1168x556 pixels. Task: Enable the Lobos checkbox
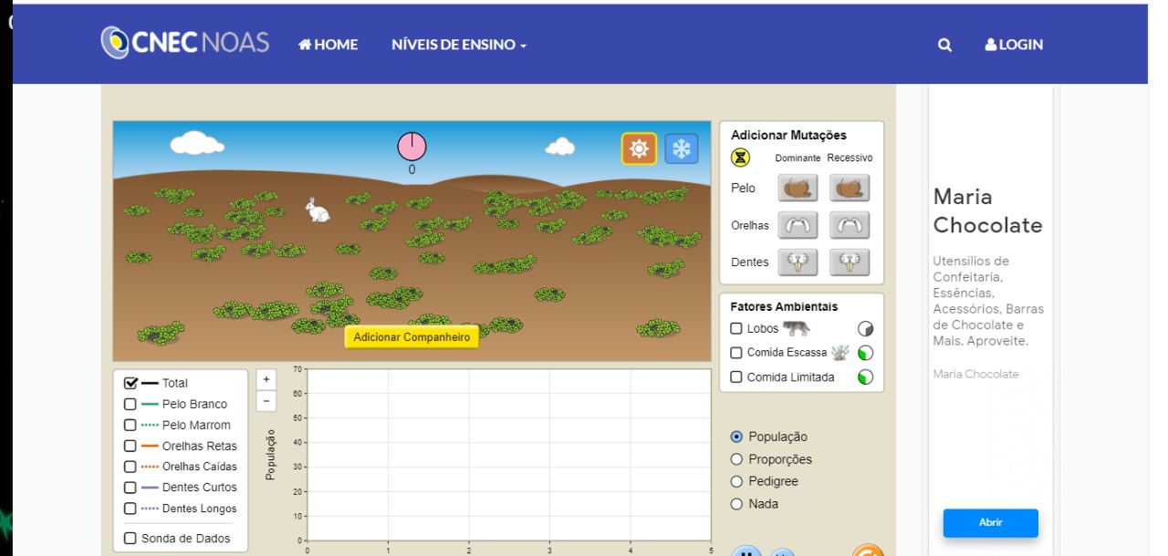[x=736, y=328]
